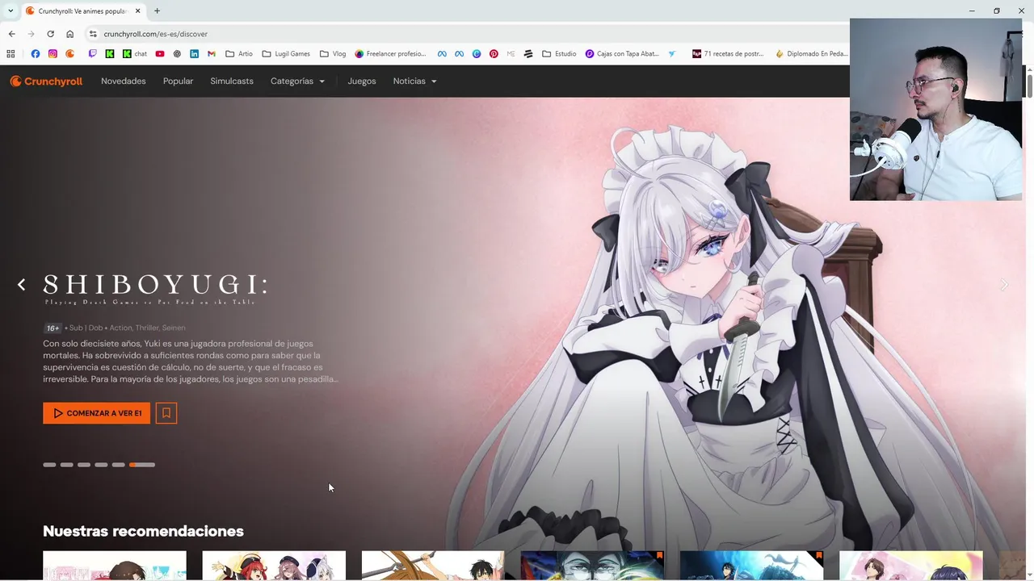This screenshot has height=581, width=1034.
Task: Open a new browser tab
Action: point(157,10)
